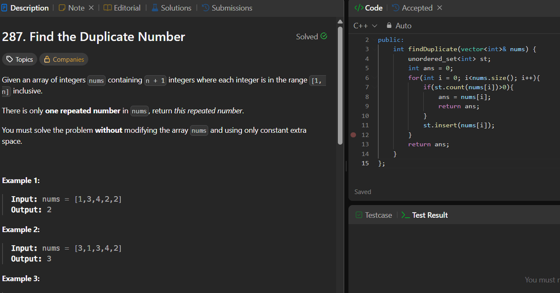
Task: Place cursor on 'unordered_set<int> st;' line
Action: click(449, 58)
